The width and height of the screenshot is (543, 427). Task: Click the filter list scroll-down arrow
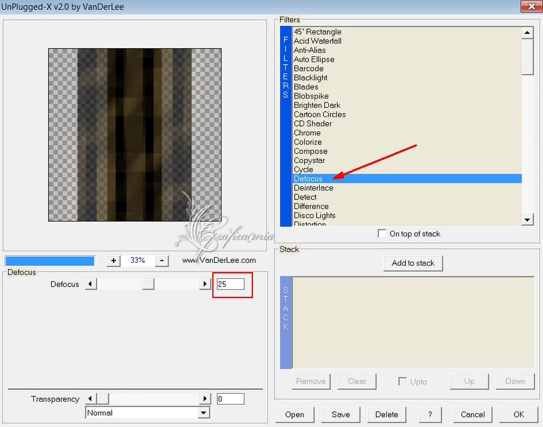point(527,220)
